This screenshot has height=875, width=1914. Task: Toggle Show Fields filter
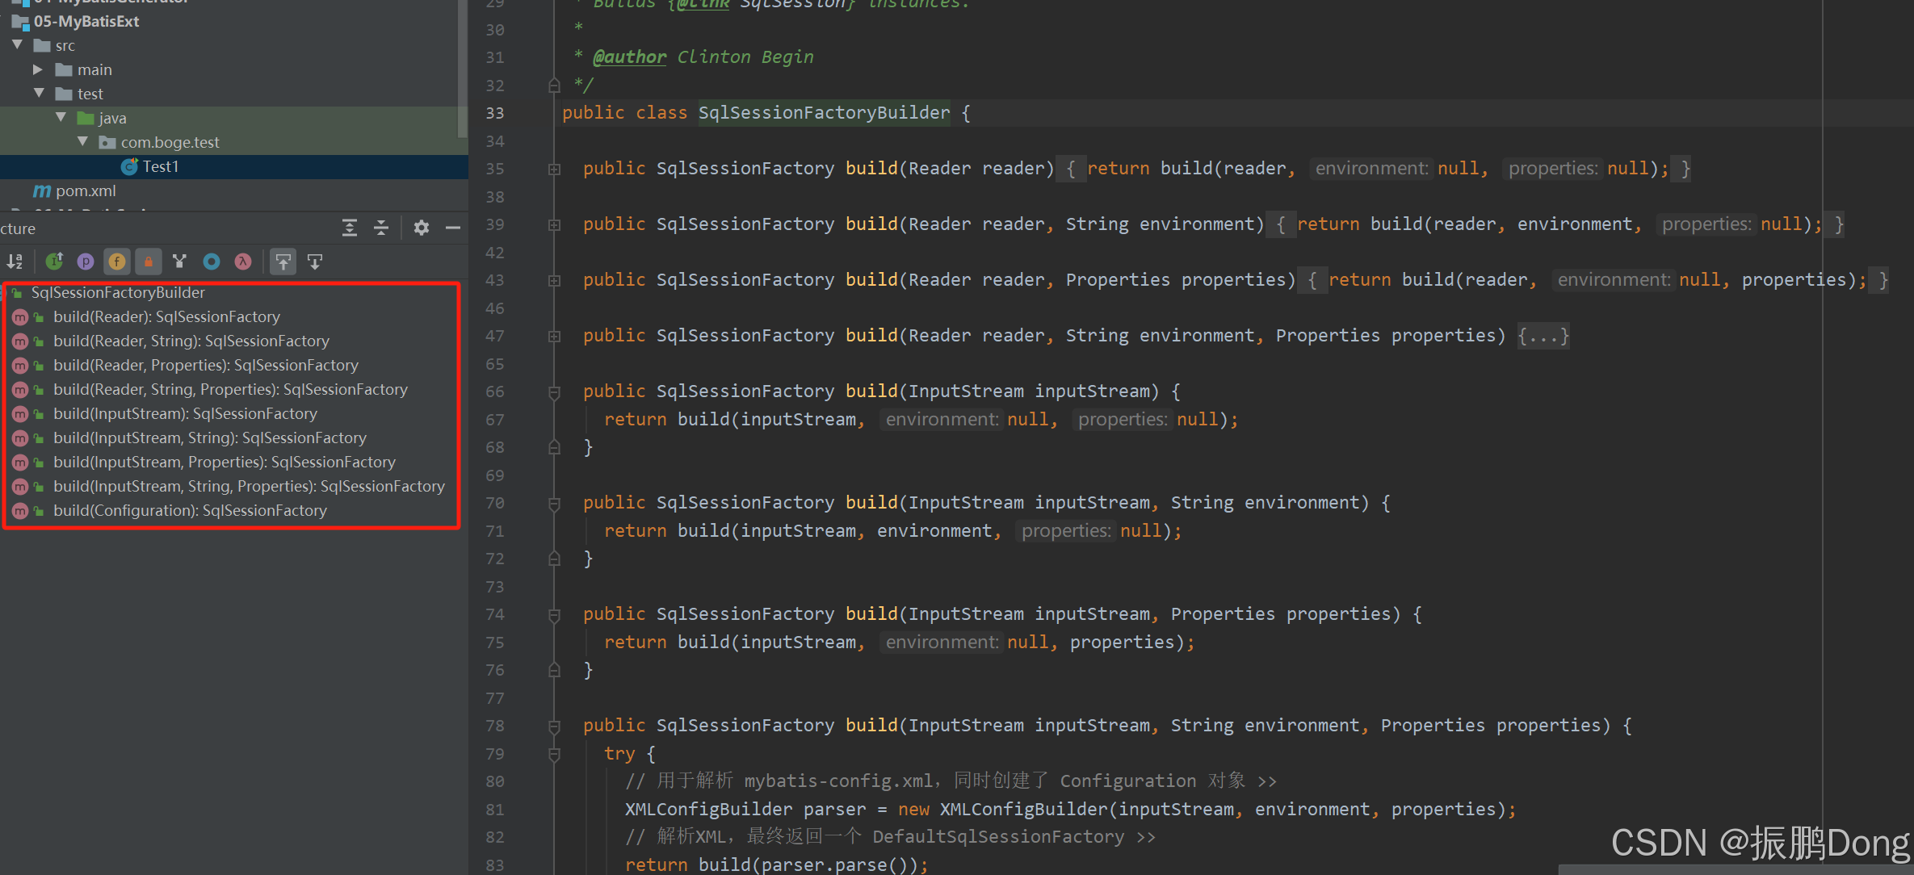pos(117,262)
